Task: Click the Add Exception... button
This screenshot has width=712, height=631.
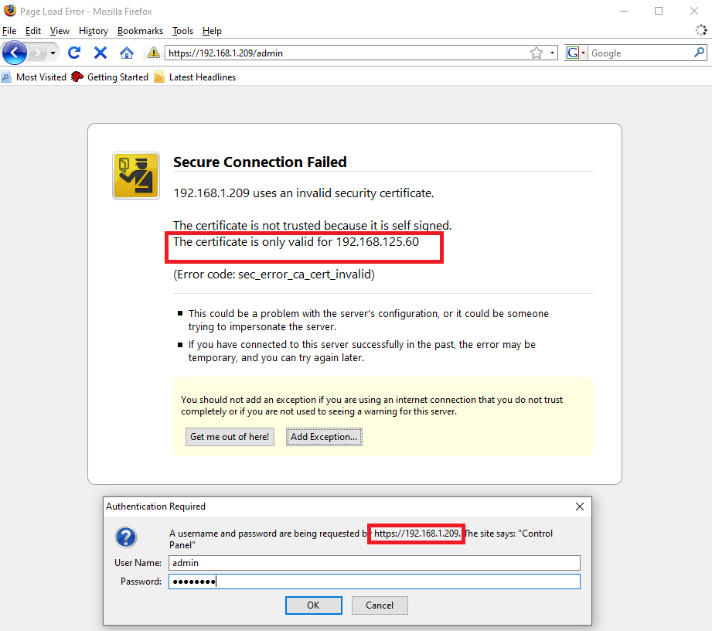Action: coord(324,437)
